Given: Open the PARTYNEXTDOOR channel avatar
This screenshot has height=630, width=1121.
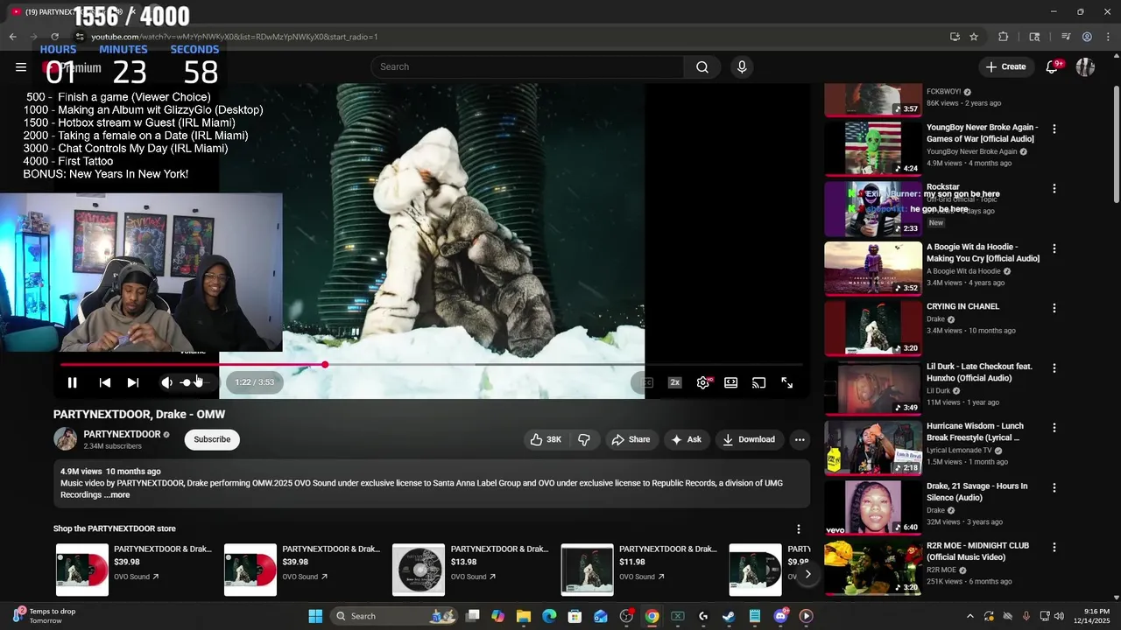Looking at the screenshot, I should (x=66, y=439).
